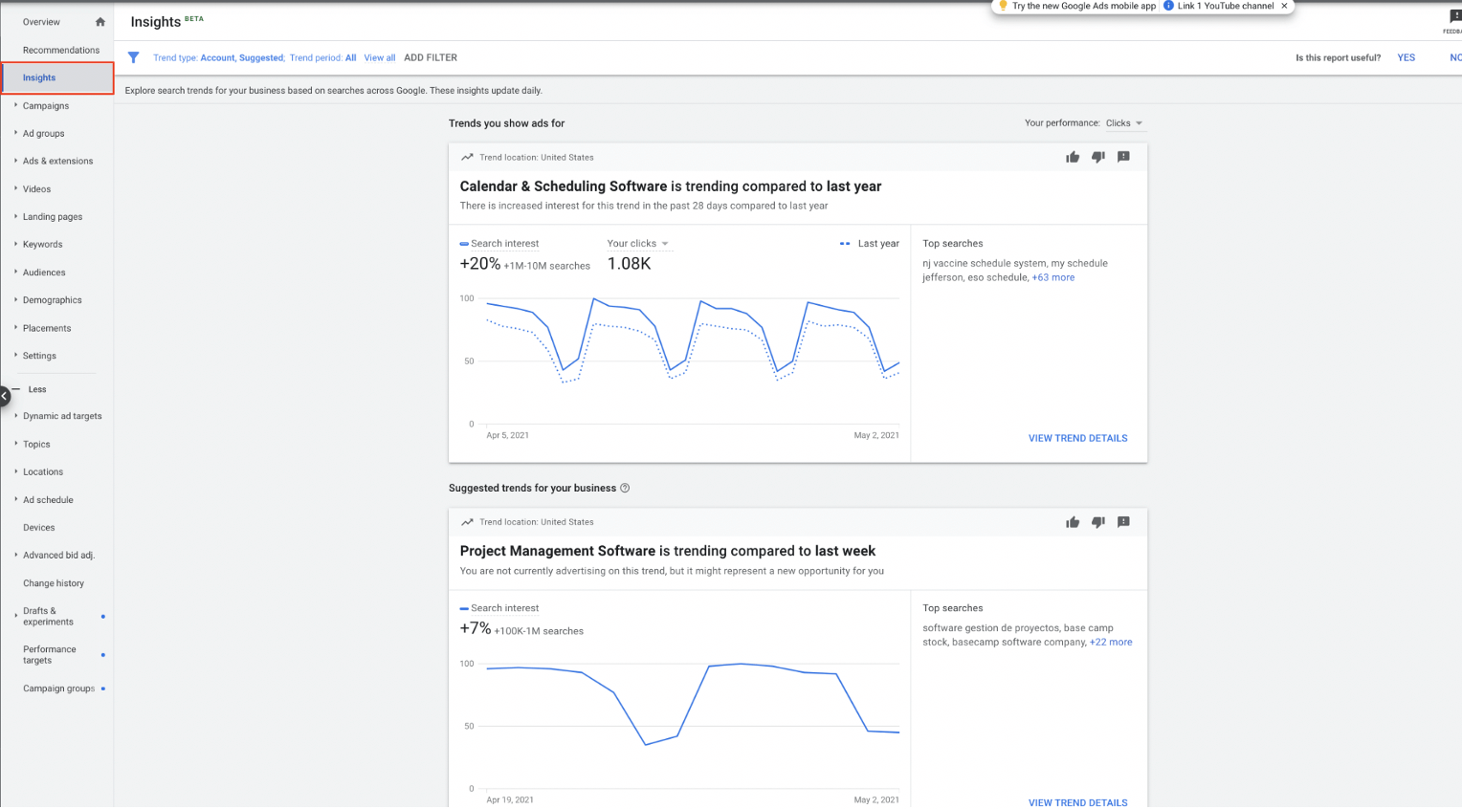Screen dimensions: 1462x809
Task: Click trend arrow icon on Project Management card
Action: tap(467, 522)
